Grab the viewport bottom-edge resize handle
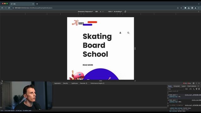Viewport: 201px width, 113px height. click(100, 81)
